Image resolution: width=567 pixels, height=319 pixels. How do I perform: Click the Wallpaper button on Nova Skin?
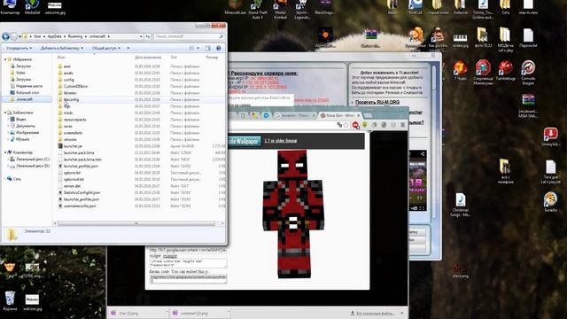[x=245, y=141]
